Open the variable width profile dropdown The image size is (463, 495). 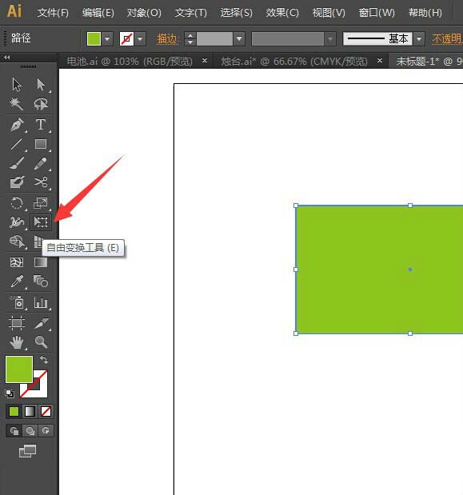[330, 39]
